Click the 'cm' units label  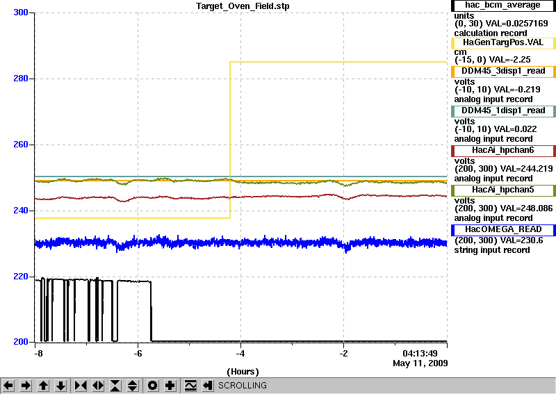(x=460, y=53)
